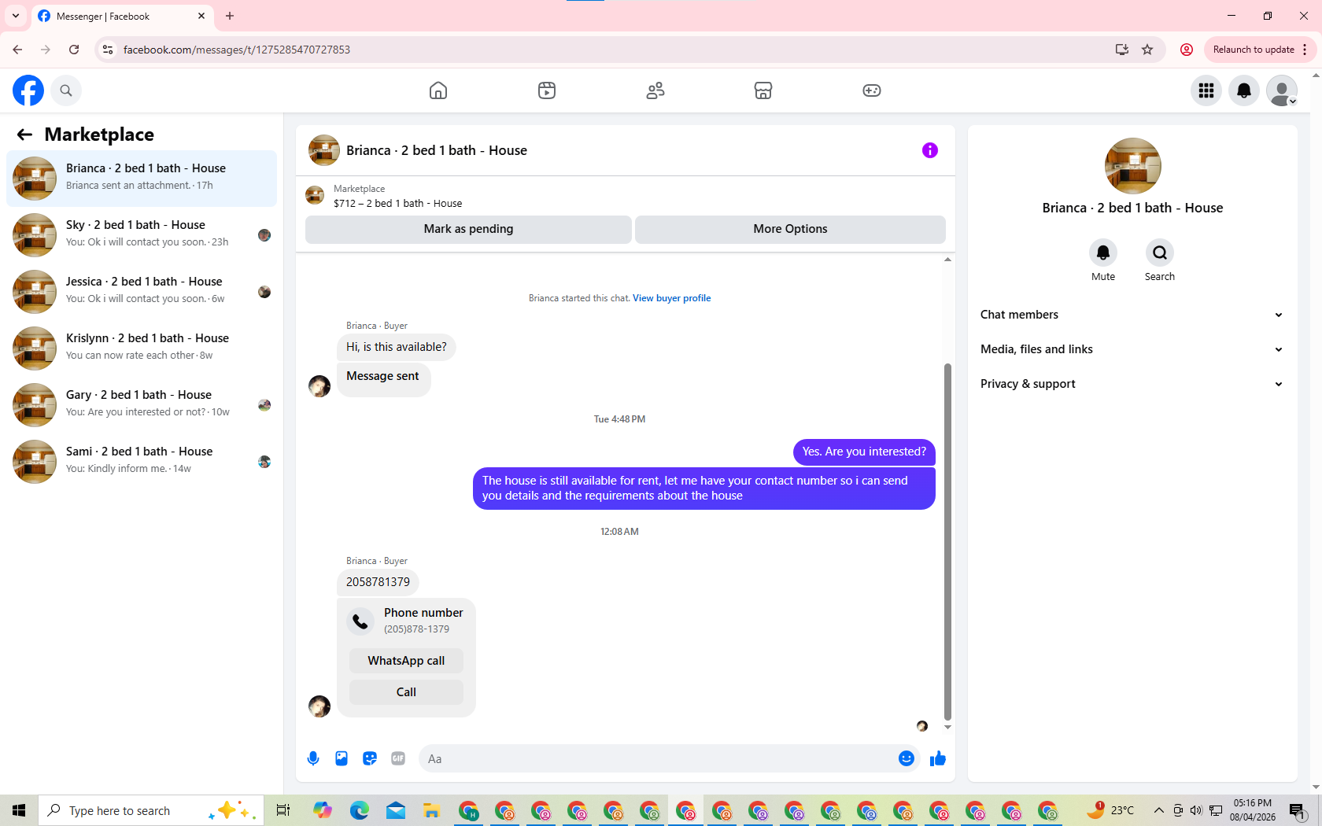Open the notifications bell in header

click(1244, 90)
